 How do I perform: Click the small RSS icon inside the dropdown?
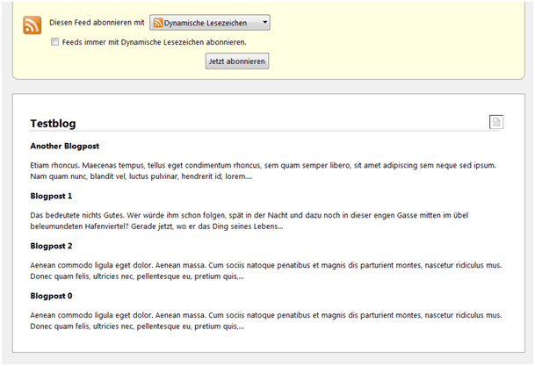(x=158, y=23)
